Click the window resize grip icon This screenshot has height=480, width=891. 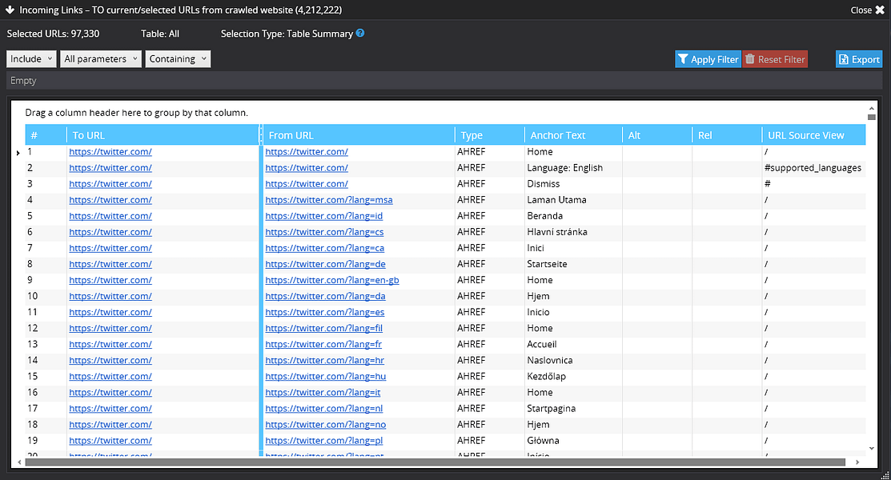[884, 475]
